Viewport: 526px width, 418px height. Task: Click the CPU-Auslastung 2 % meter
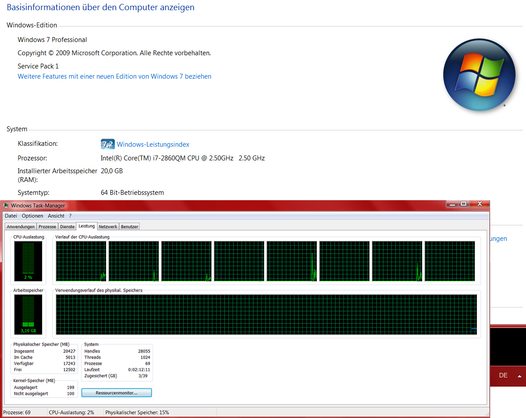point(28,261)
